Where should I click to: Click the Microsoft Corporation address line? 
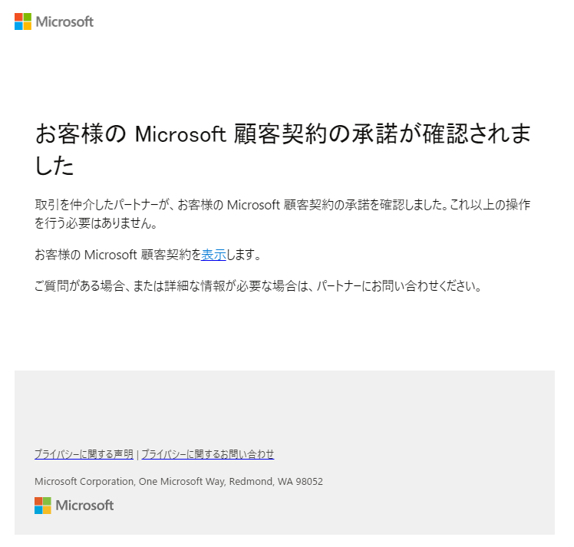coord(179,482)
